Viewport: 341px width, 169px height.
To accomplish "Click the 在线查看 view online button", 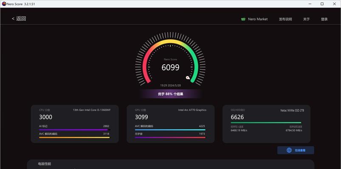I will [296, 150].
